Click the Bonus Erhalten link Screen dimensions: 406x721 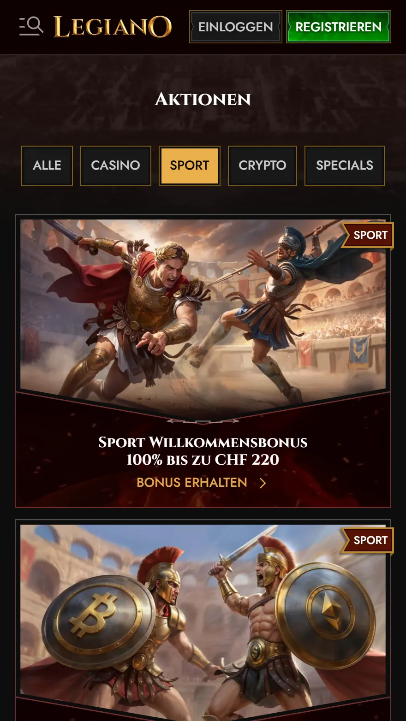pyautogui.click(x=192, y=483)
